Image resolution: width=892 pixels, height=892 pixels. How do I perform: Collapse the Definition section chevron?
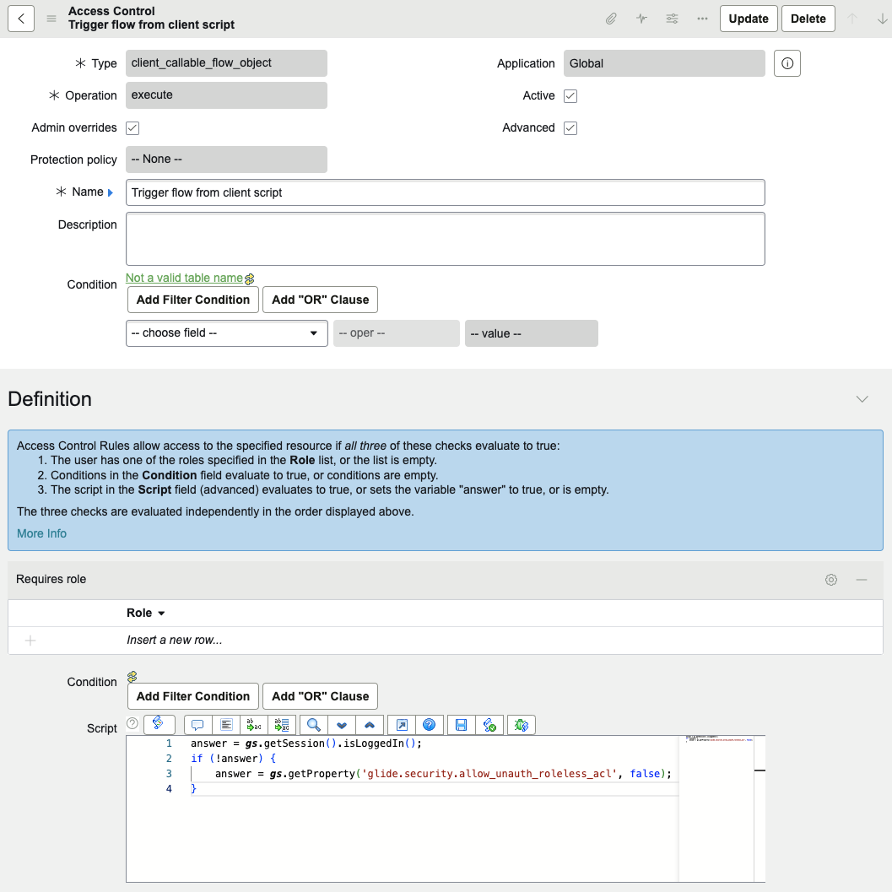(862, 398)
